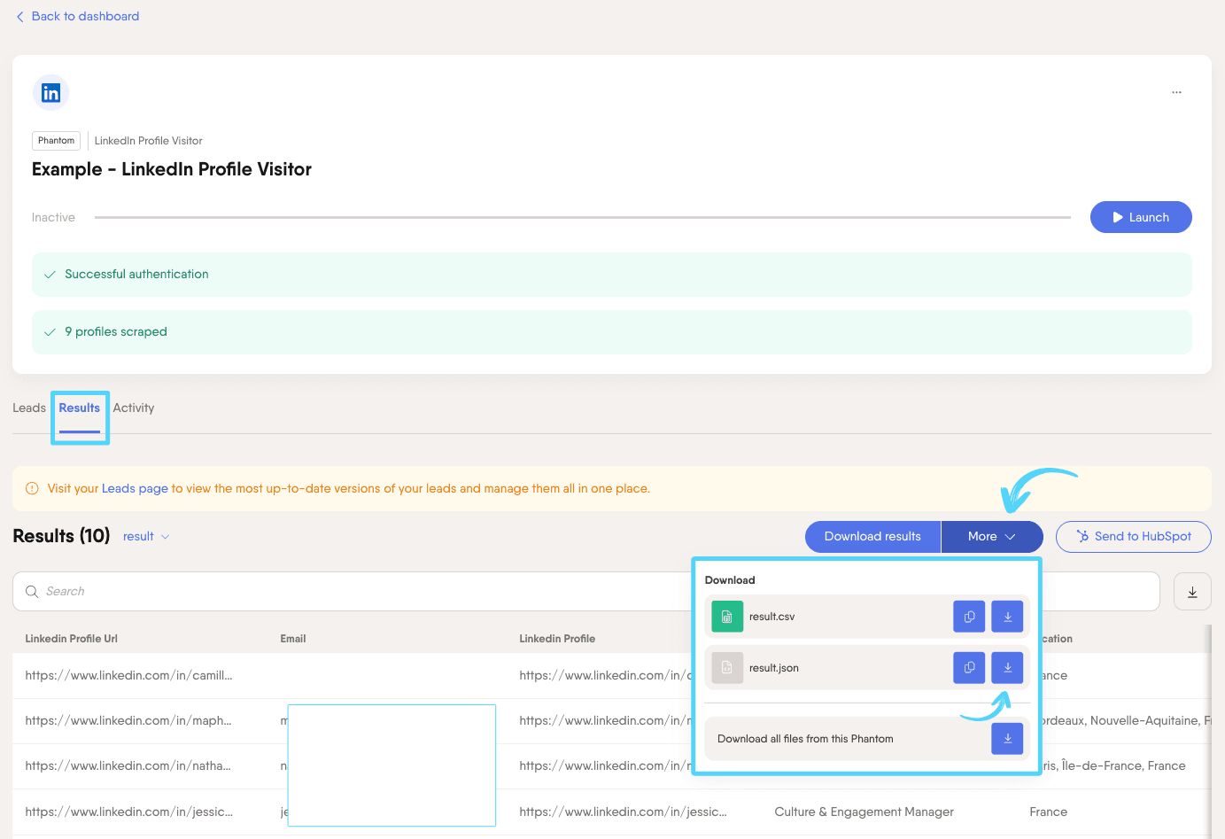Viewport: 1225px width, 839px height.
Task: Click the download icon beside search bar
Action: (1192, 592)
